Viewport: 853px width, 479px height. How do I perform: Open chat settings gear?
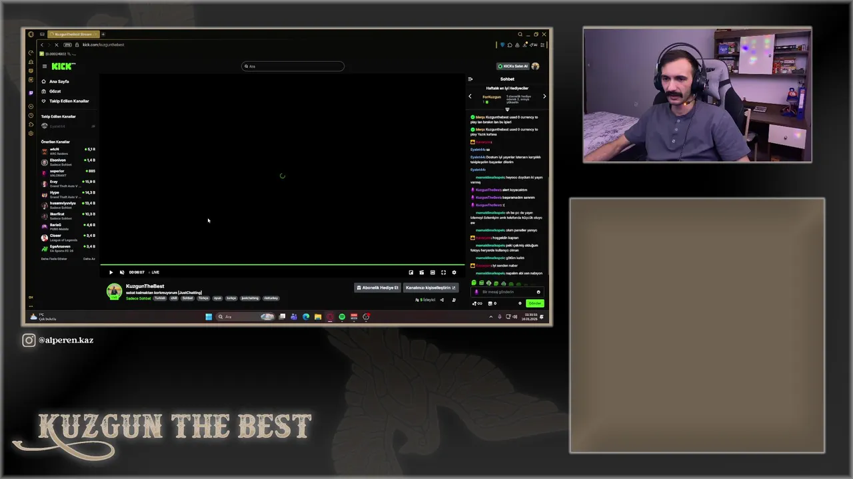pyautogui.click(x=520, y=303)
